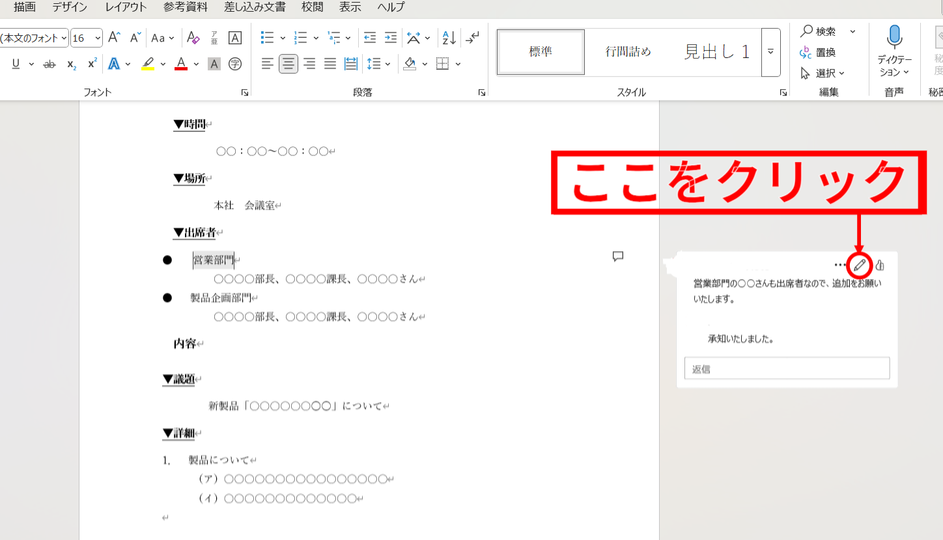The image size is (943, 540).
Task: Open the デザイン ribbon tab
Action: point(69,7)
